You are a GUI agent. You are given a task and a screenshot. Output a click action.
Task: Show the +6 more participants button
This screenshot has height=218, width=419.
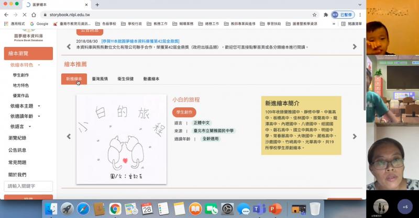pyautogui.click(x=405, y=207)
